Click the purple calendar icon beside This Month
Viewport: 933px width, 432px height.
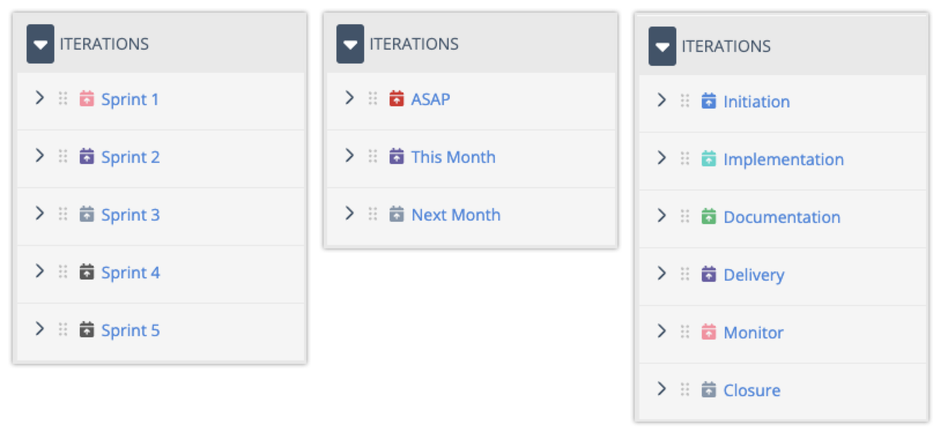tap(396, 157)
